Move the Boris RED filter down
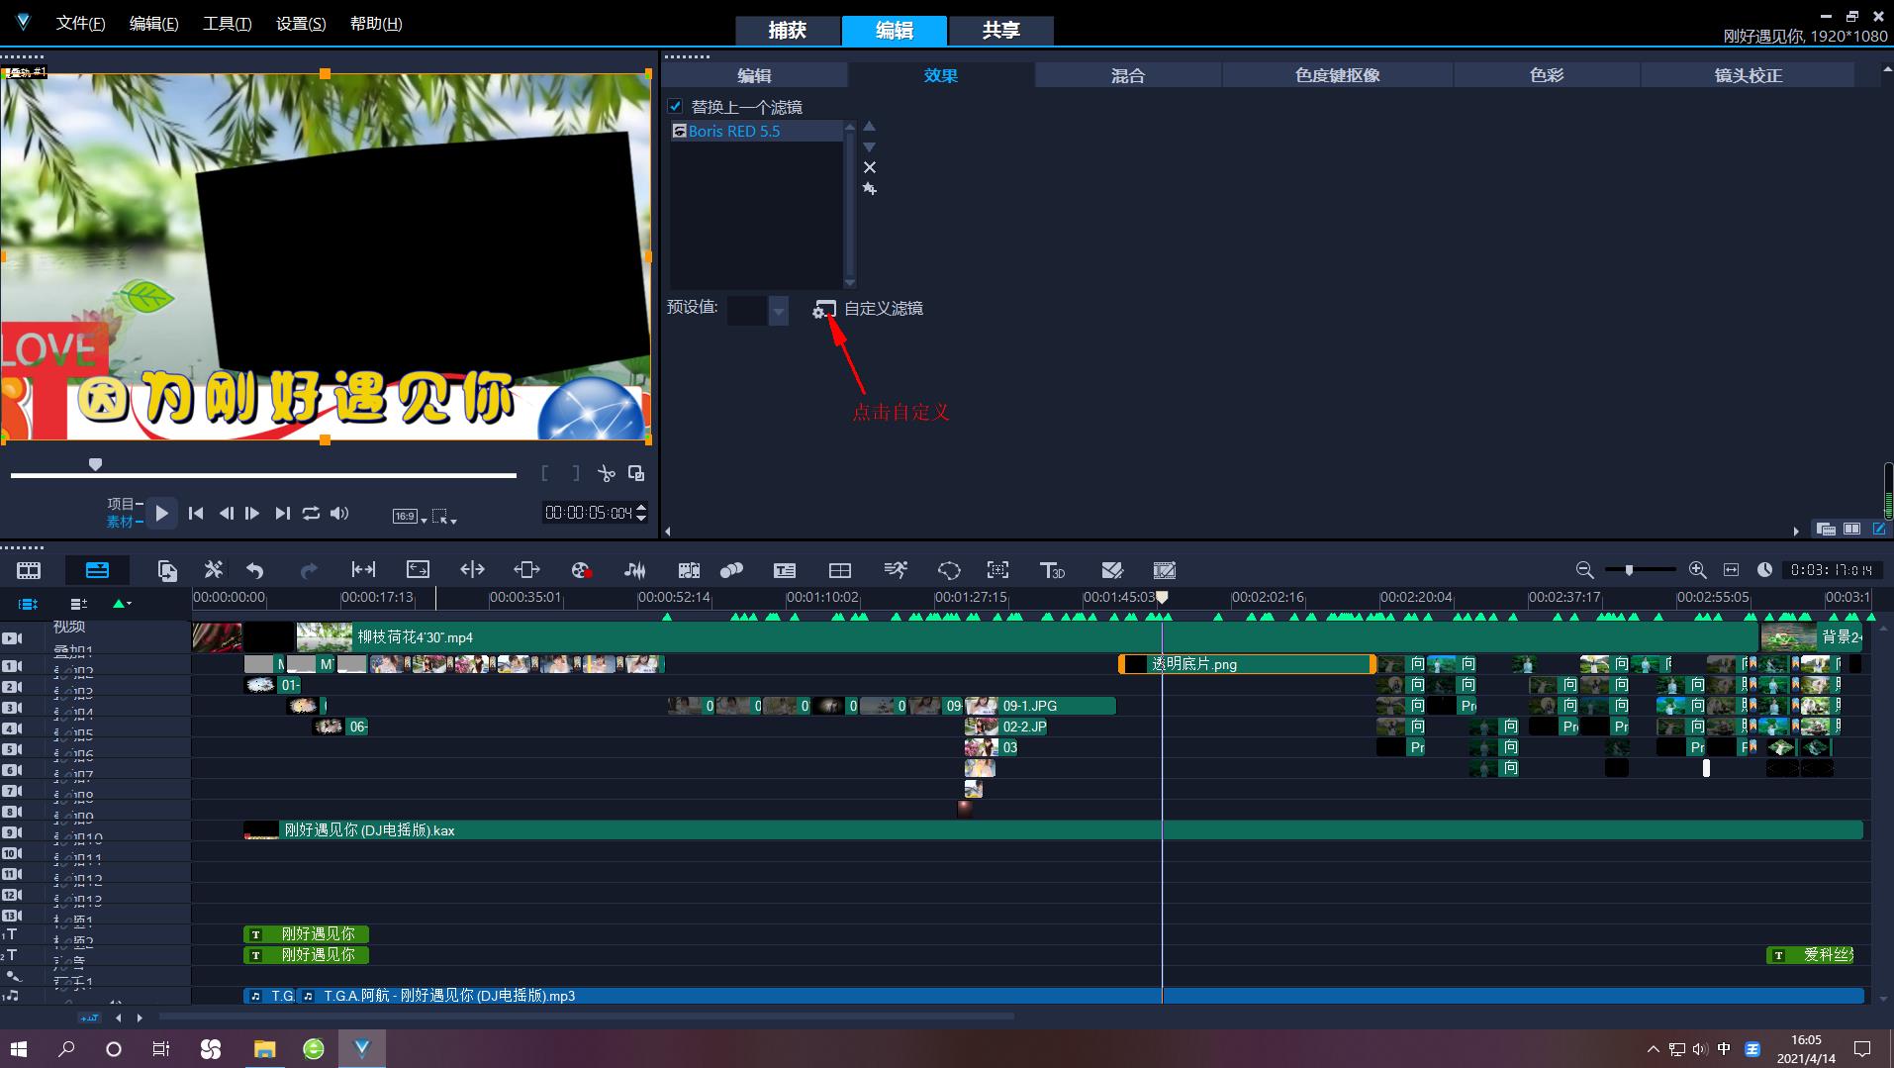The image size is (1894, 1068). tap(870, 146)
